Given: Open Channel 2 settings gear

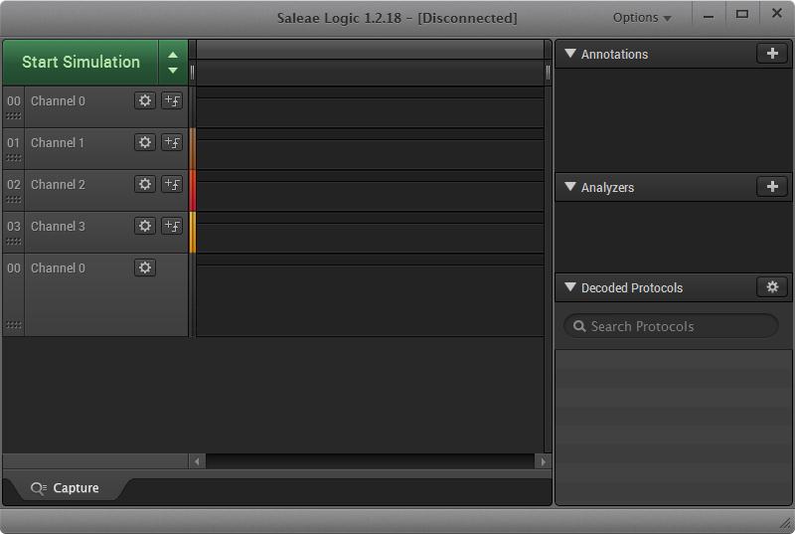Looking at the screenshot, I should pos(145,184).
